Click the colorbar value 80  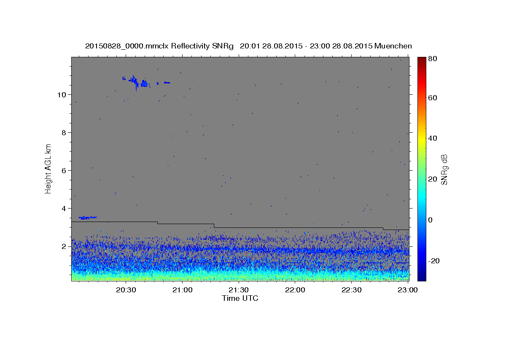click(433, 59)
